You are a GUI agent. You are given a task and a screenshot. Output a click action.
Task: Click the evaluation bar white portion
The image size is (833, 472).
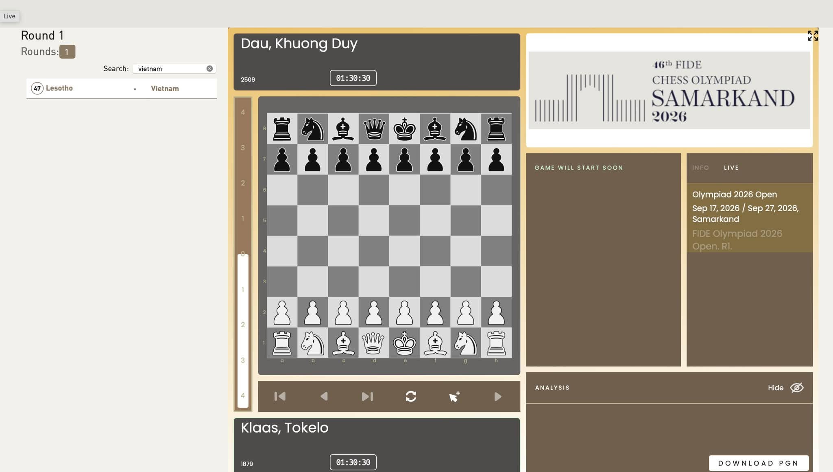243,330
